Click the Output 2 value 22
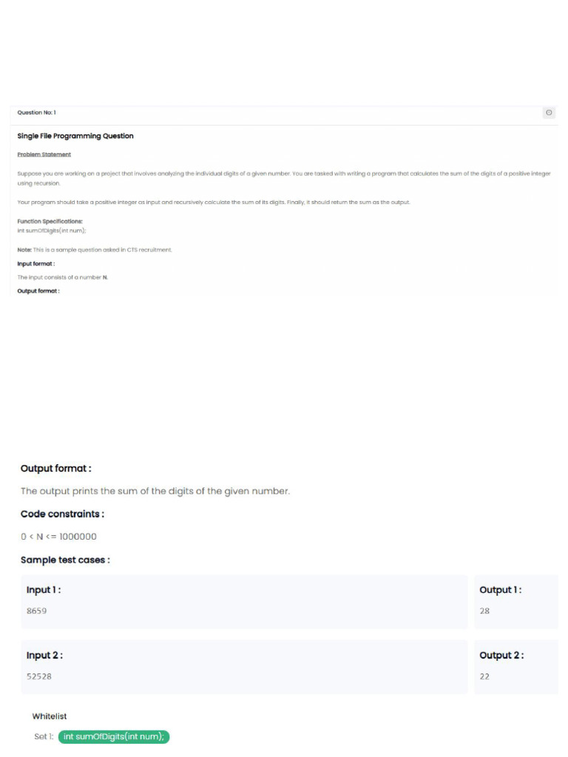 click(484, 676)
